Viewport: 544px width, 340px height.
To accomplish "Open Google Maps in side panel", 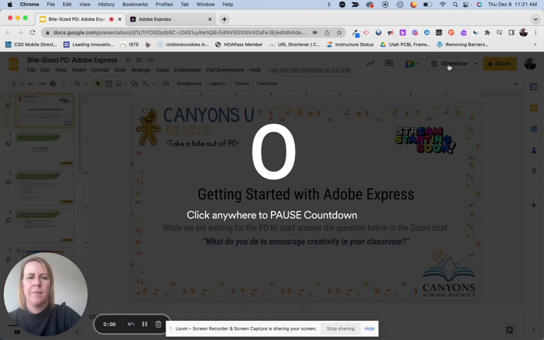I will click(x=534, y=171).
